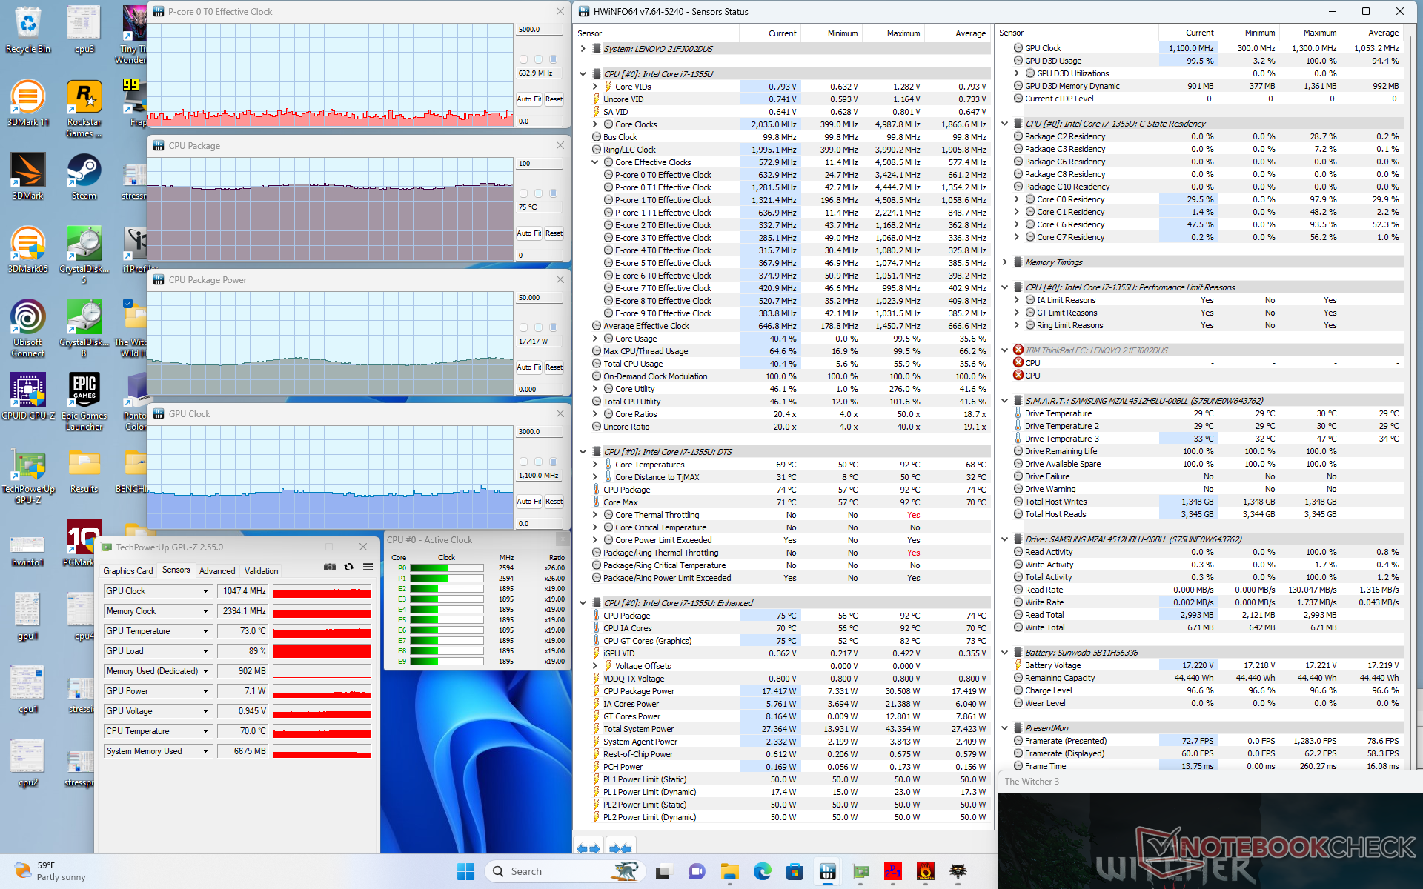The image size is (1423, 889).
Task: Click the 50.000 scale field in Package Power graph
Action: tap(540, 298)
